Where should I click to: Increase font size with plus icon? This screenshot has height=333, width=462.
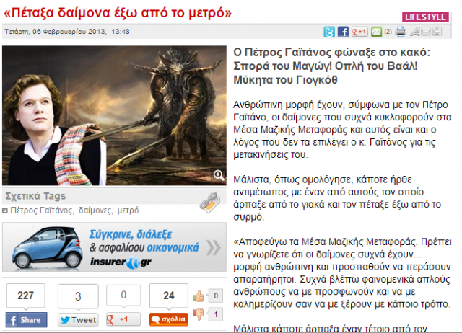point(437,32)
